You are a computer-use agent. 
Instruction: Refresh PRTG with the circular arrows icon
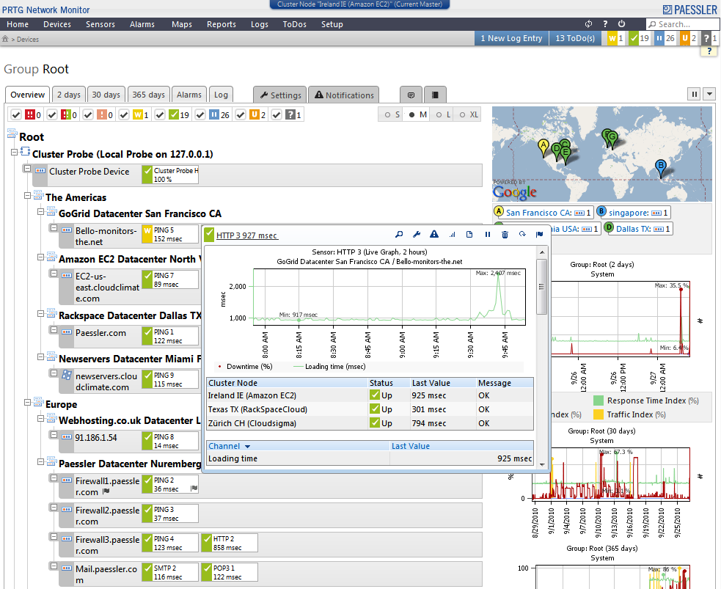tap(588, 23)
